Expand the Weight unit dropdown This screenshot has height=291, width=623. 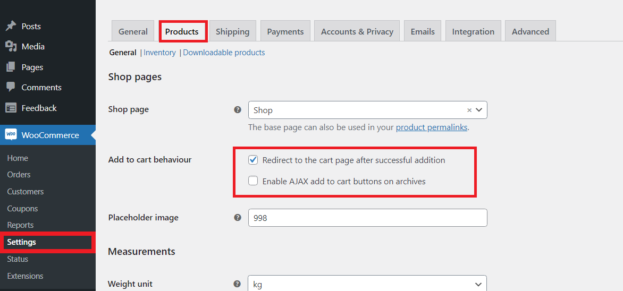367,284
